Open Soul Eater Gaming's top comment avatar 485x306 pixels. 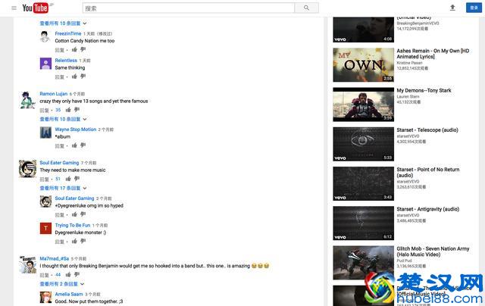point(27,169)
